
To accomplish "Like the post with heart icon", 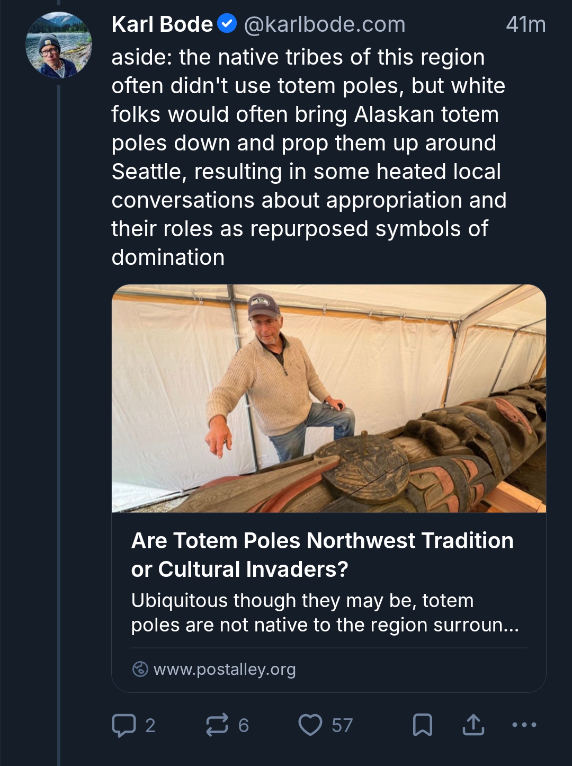I will [310, 725].
